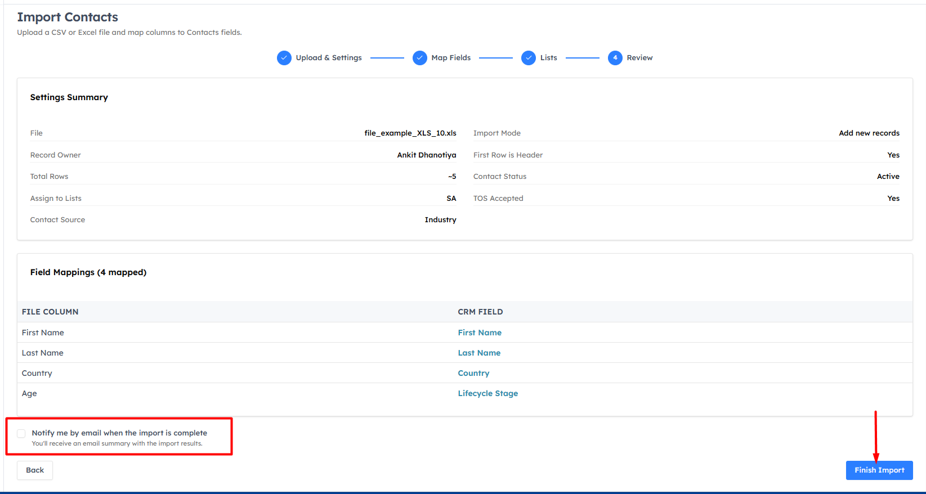Click the First Row is Header value Yes
Image resolution: width=926 pixels, height=494 pixels.
click(893, 155)
